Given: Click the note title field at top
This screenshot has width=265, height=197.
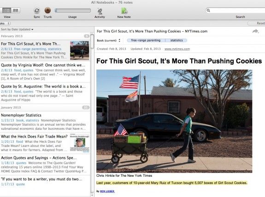Looking at the screenshot, I should tap(152, 31).
